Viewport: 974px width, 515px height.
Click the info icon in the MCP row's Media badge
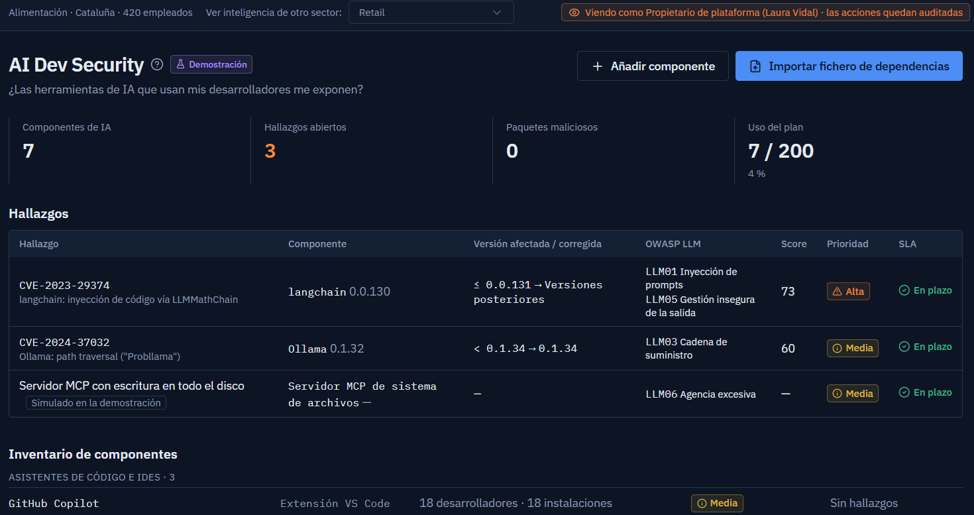(x=838, y=394)
